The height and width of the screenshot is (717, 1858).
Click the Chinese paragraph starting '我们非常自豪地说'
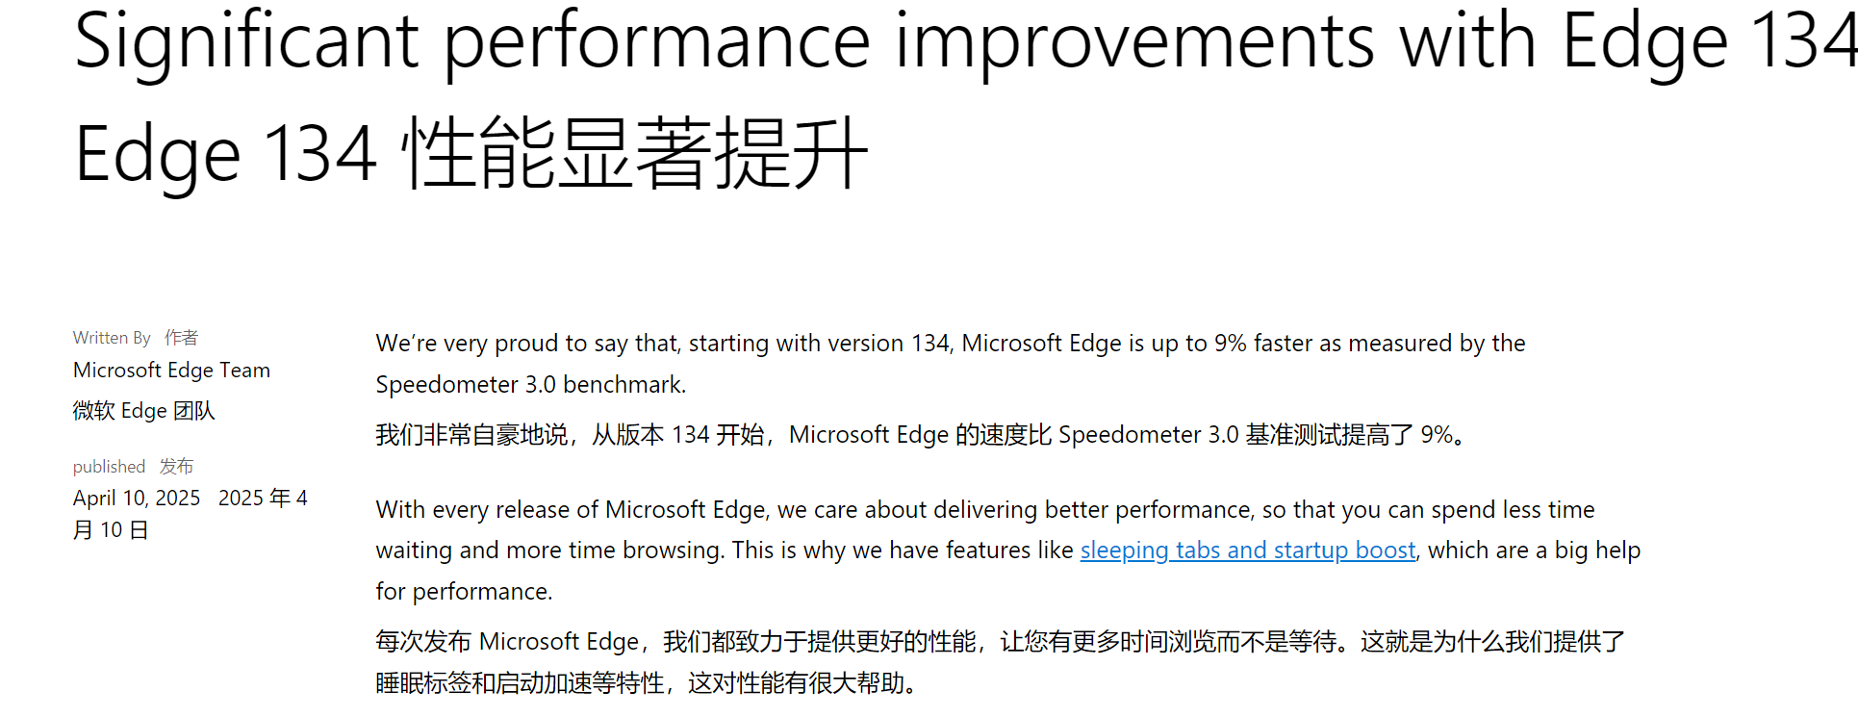(x=919, y=435)
